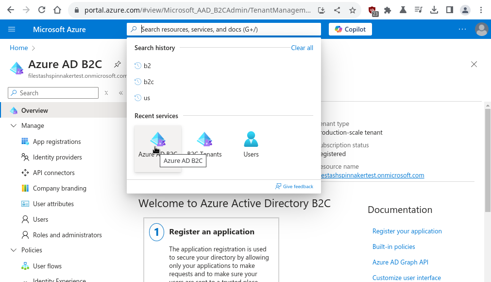Focus the sidebar menu Search field
Viewport: 491px width, 282px height.
tap(53, 93)
